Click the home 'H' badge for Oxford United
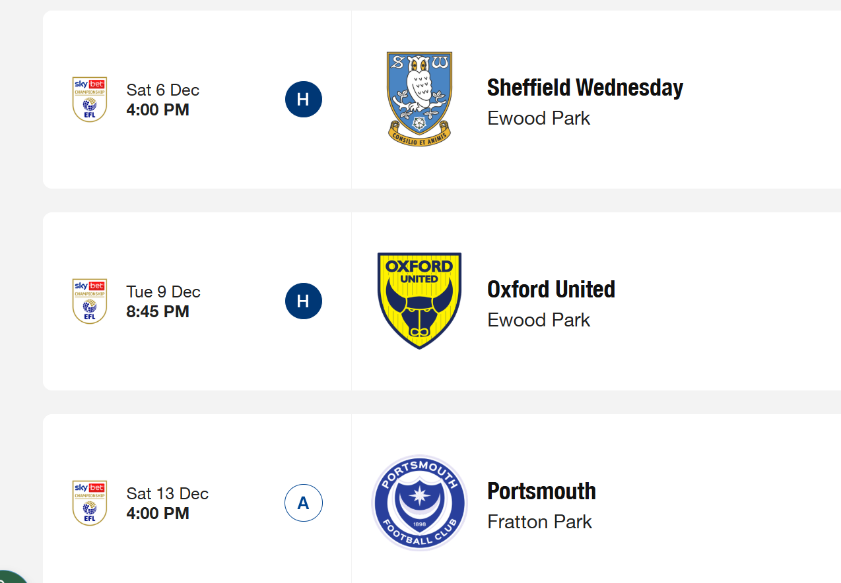Image resolution: width=841 pixels, height=583 pixels. pos(304,301)
